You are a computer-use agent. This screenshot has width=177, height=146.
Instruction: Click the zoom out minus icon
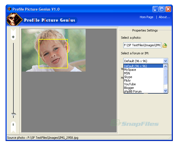point(13,124)
